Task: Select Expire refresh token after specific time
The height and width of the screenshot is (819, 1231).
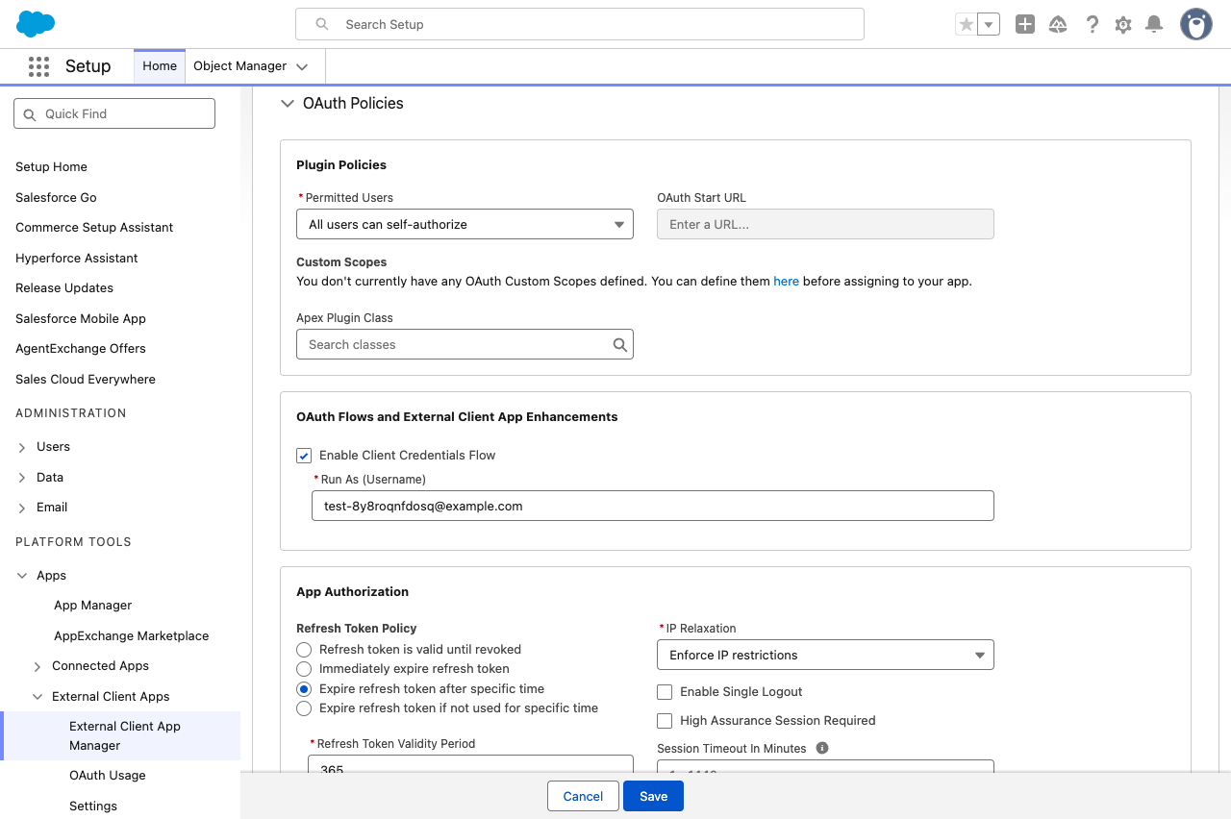Action: click(x=304, y=689)
